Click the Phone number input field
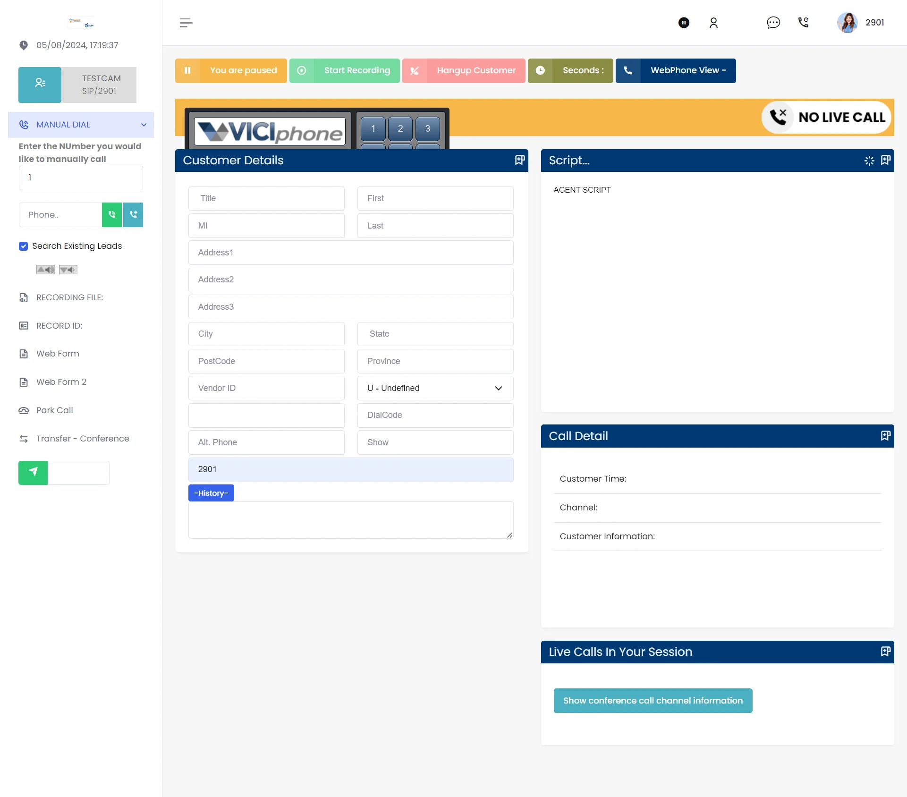The width and height of the screenshot is (907, 797). [60, 215]
